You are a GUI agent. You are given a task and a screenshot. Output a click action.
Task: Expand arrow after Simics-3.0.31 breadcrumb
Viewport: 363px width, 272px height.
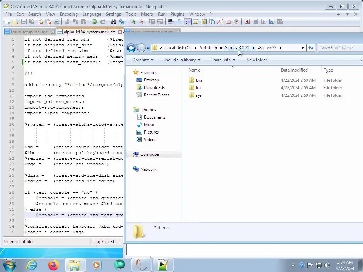(253, 48)
